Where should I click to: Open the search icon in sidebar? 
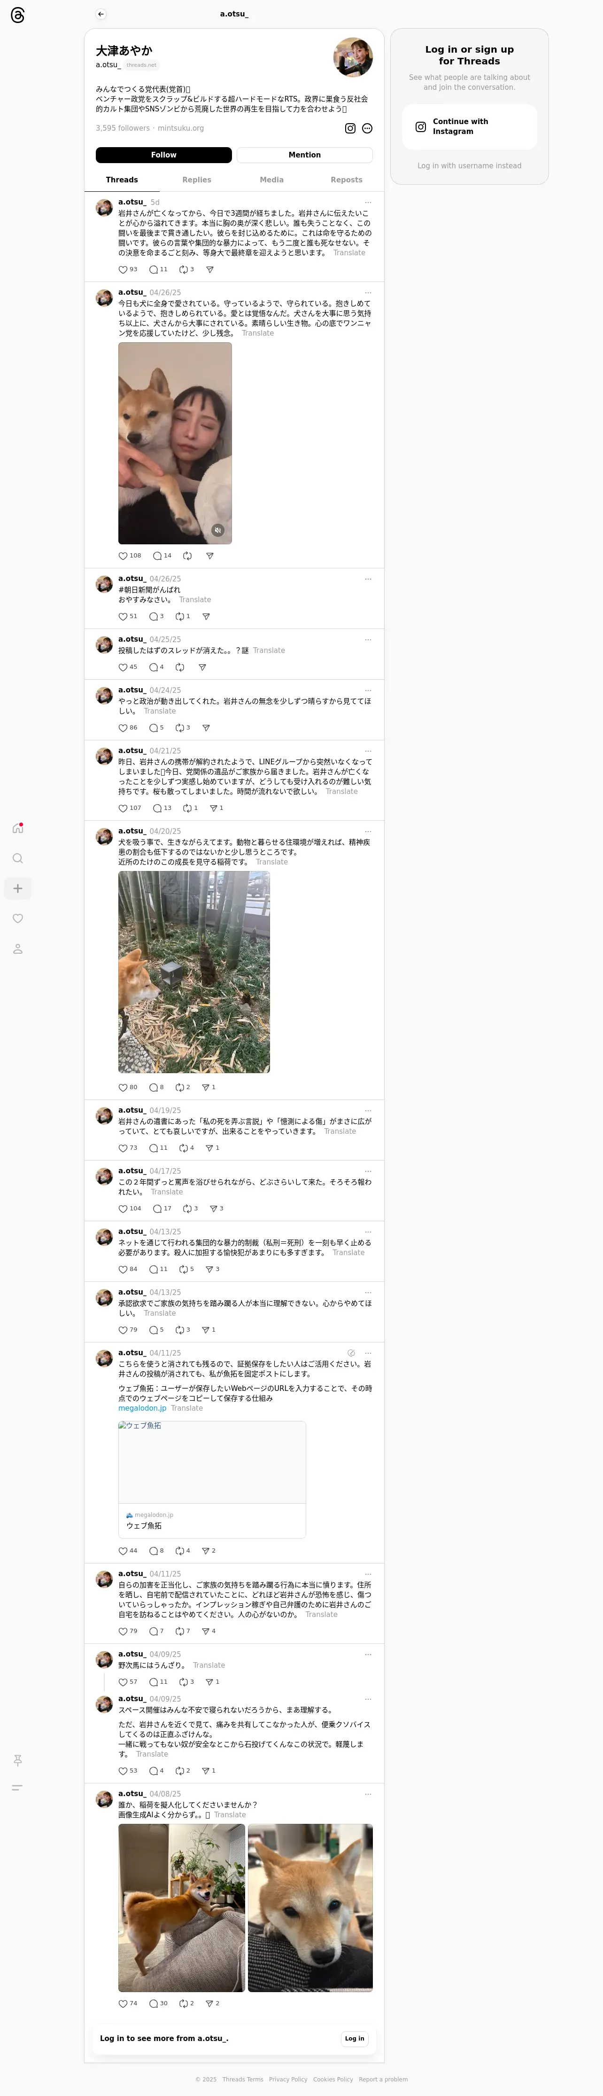tap(18, 858)
